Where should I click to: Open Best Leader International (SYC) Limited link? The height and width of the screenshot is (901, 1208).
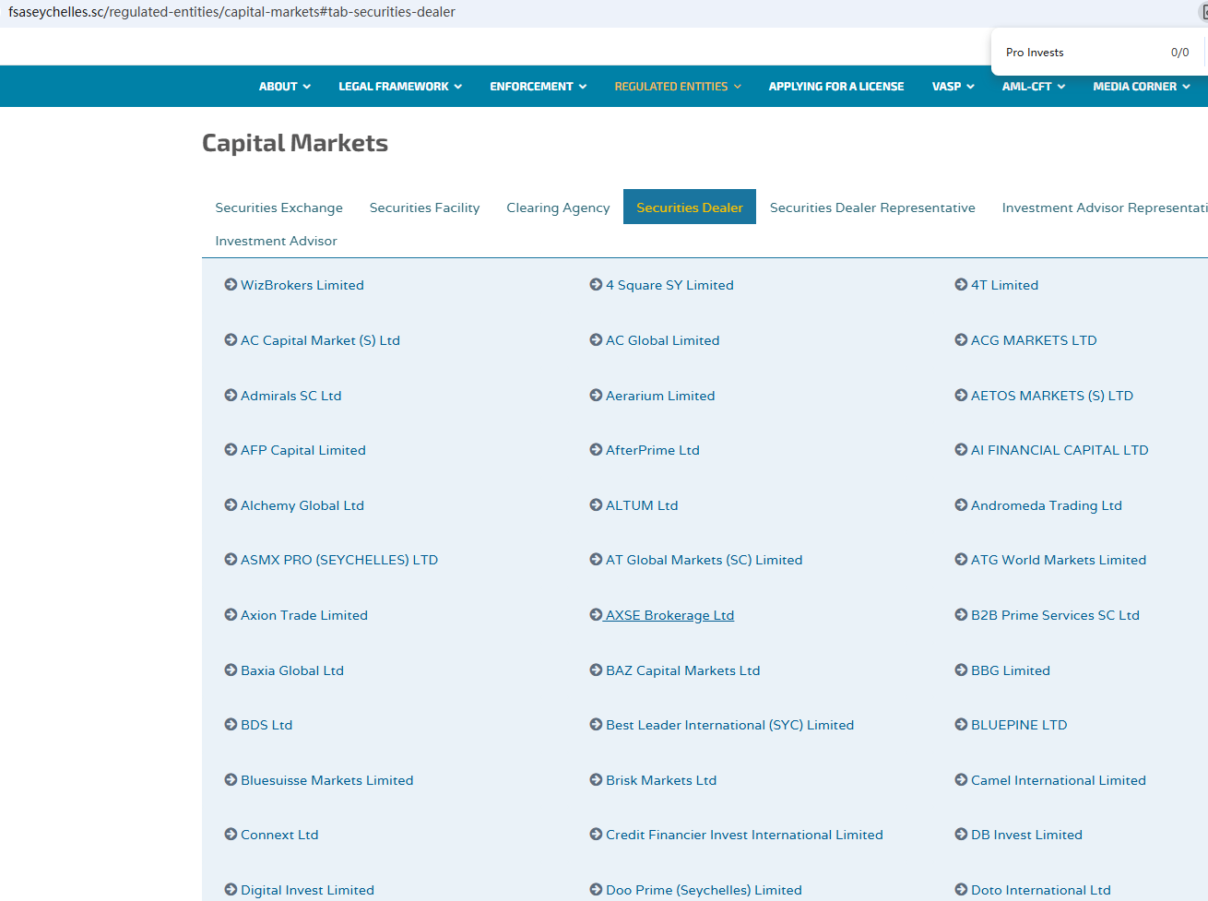click(x=729, y=725)
